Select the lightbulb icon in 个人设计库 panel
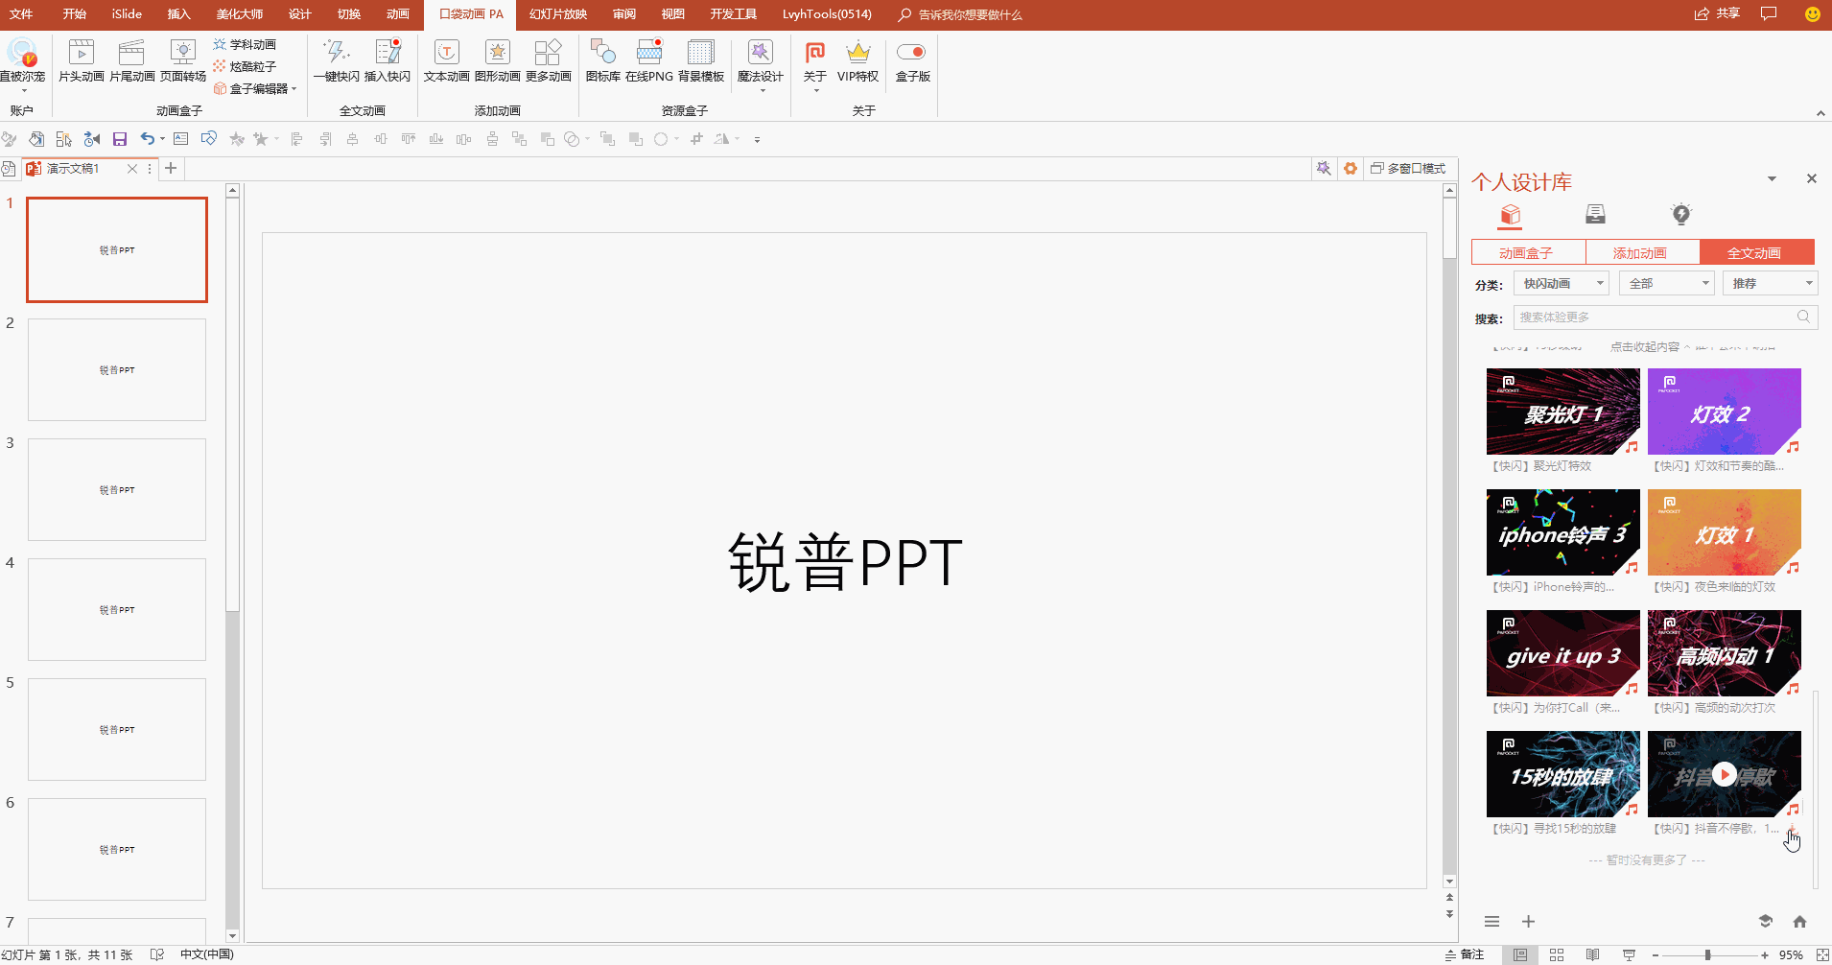Screen dimensions: 1832x965 click(1680, 214)
